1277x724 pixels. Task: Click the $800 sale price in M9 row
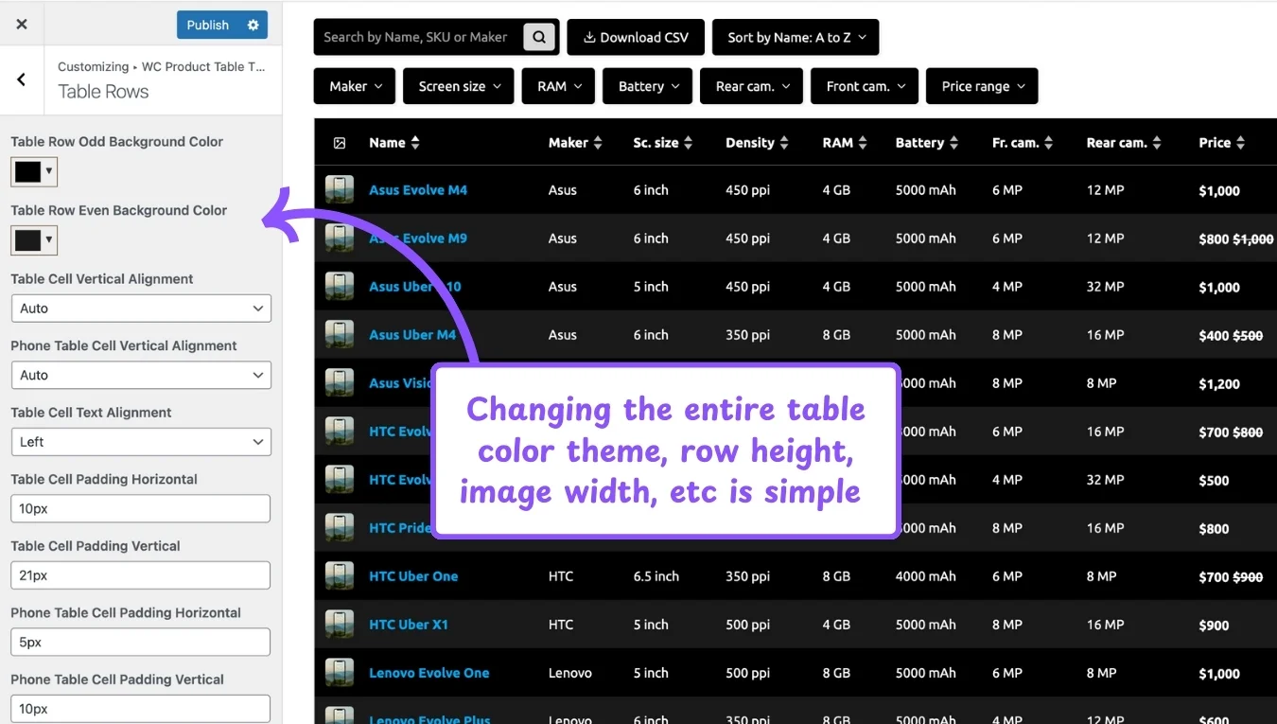(1214, 239)
